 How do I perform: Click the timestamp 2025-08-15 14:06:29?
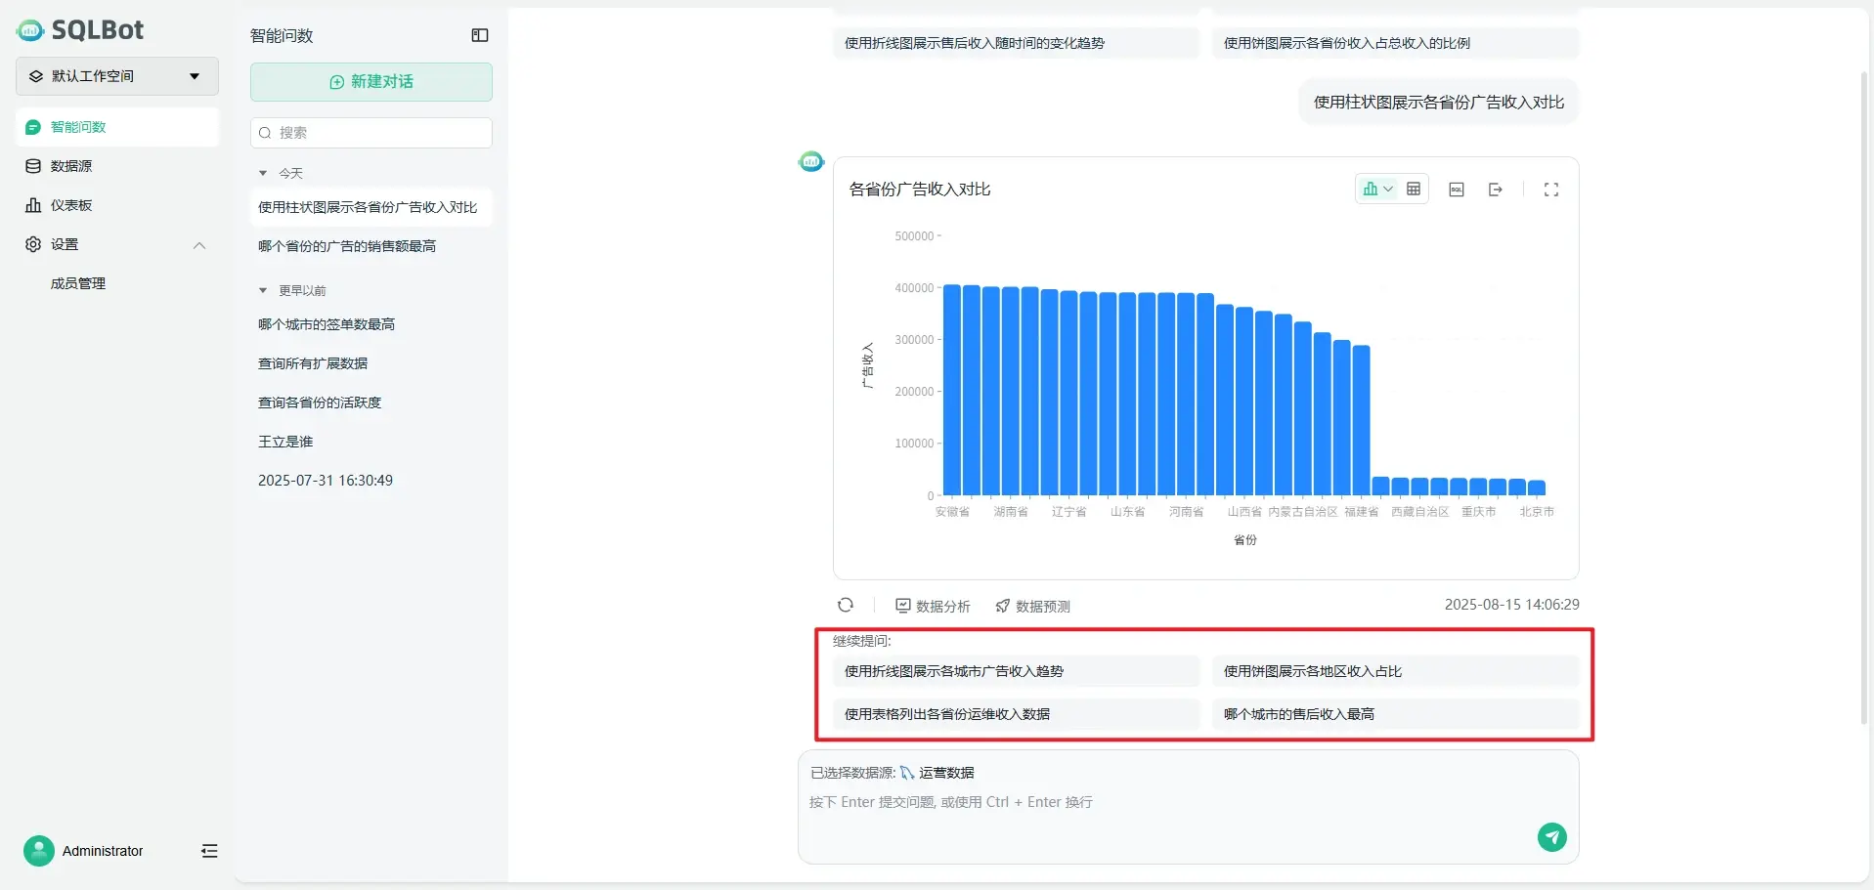pyautogui.click(x=1511, y=605)
